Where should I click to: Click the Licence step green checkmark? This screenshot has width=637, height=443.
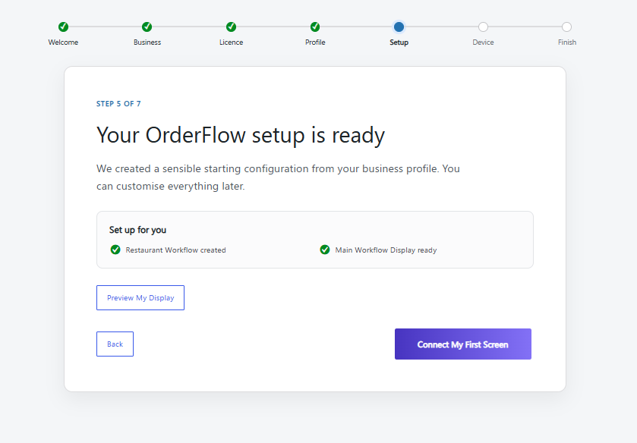click(x=231, y=27)
